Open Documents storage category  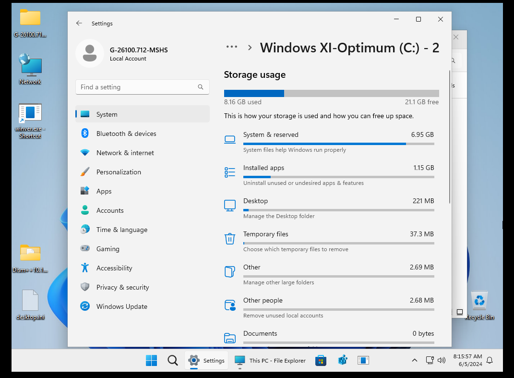click(329, 337)
